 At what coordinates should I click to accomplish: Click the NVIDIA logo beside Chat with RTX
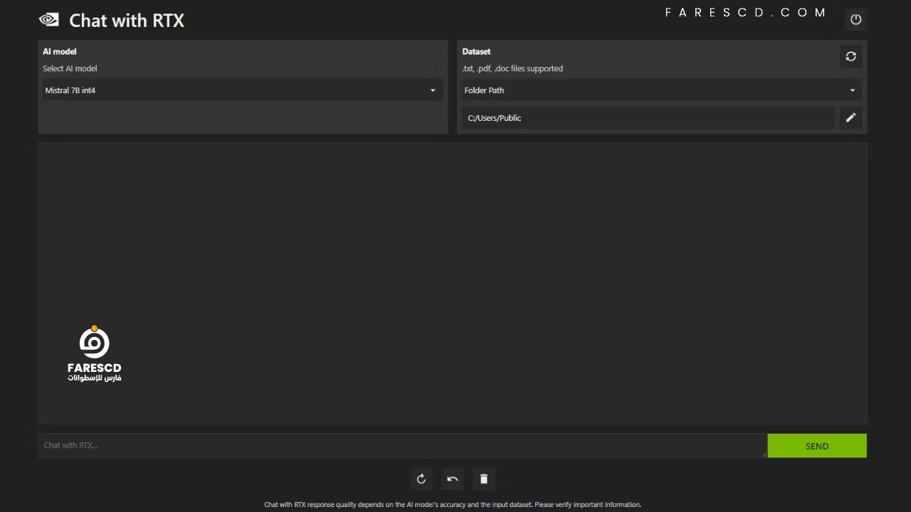(49, 20)
